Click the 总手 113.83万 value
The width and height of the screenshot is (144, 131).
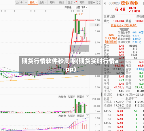click(x=118, y=69)
